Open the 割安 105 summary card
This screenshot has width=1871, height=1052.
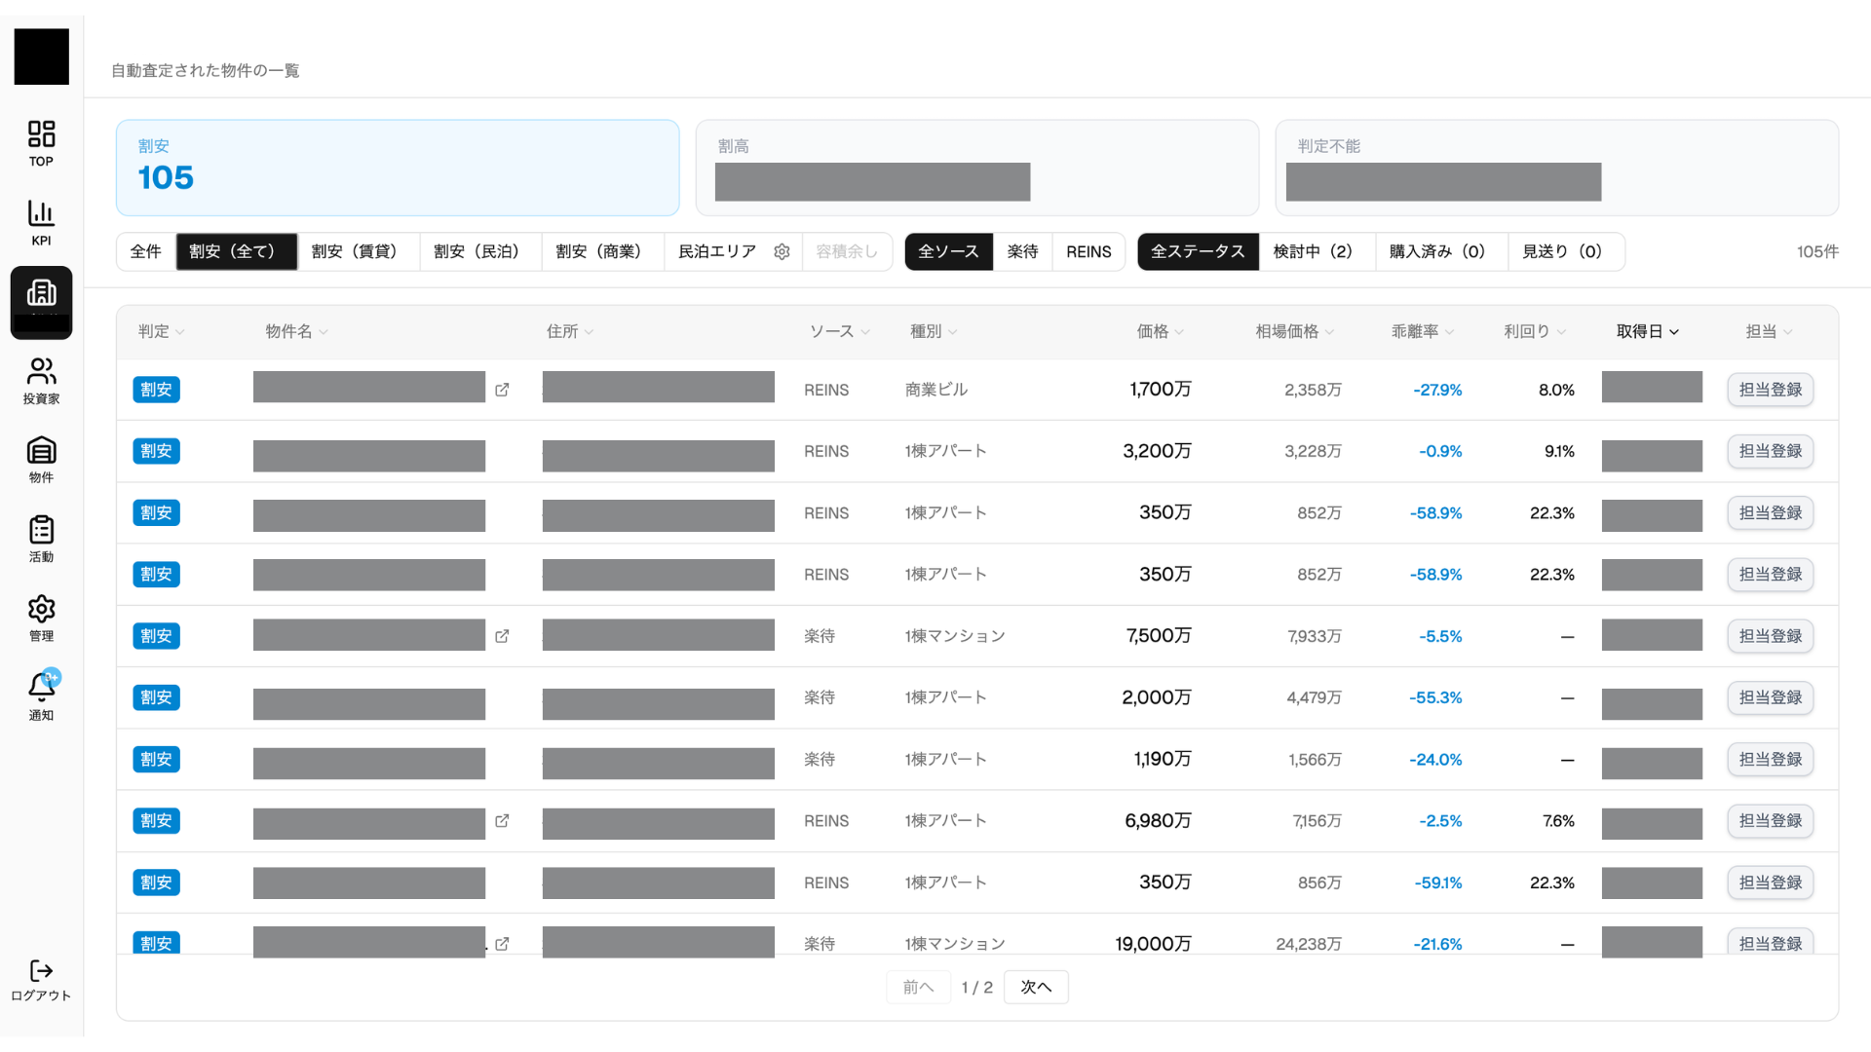398,168
